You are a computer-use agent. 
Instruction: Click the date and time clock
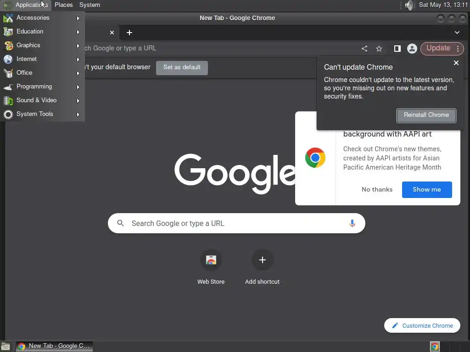(443, 5)
